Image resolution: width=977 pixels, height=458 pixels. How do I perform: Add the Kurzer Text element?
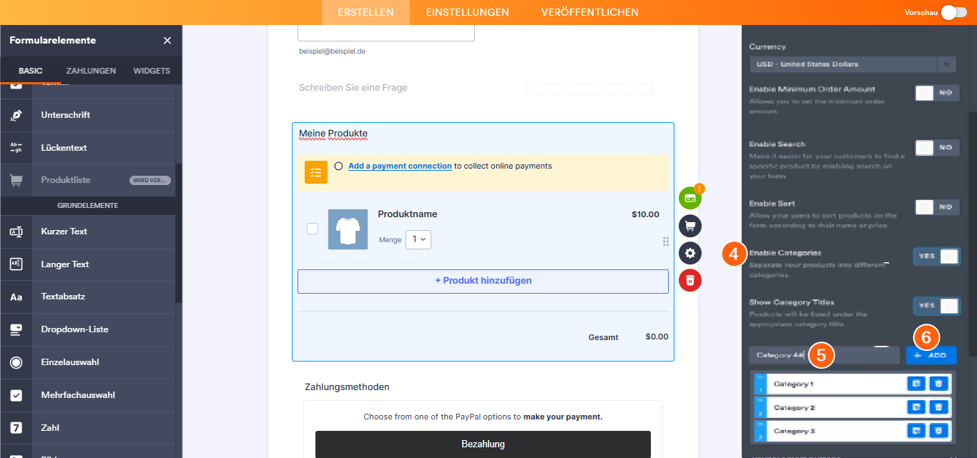coord(87,232)
